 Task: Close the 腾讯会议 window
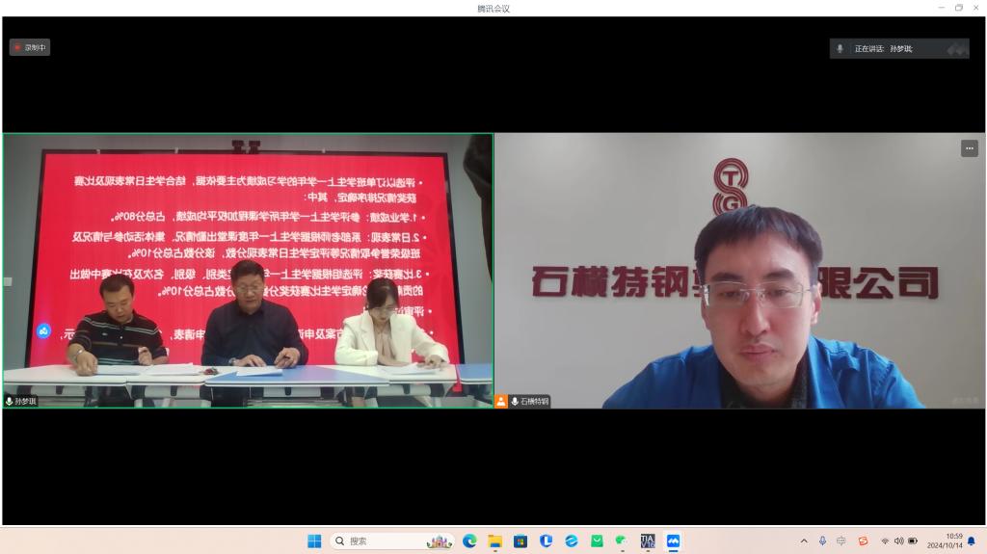point(976,8)
